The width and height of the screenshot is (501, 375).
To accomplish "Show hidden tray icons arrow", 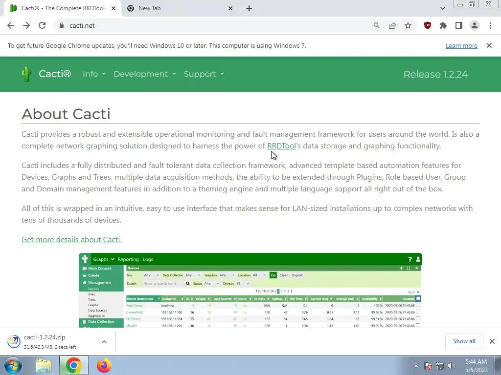I will coord(416,366).
